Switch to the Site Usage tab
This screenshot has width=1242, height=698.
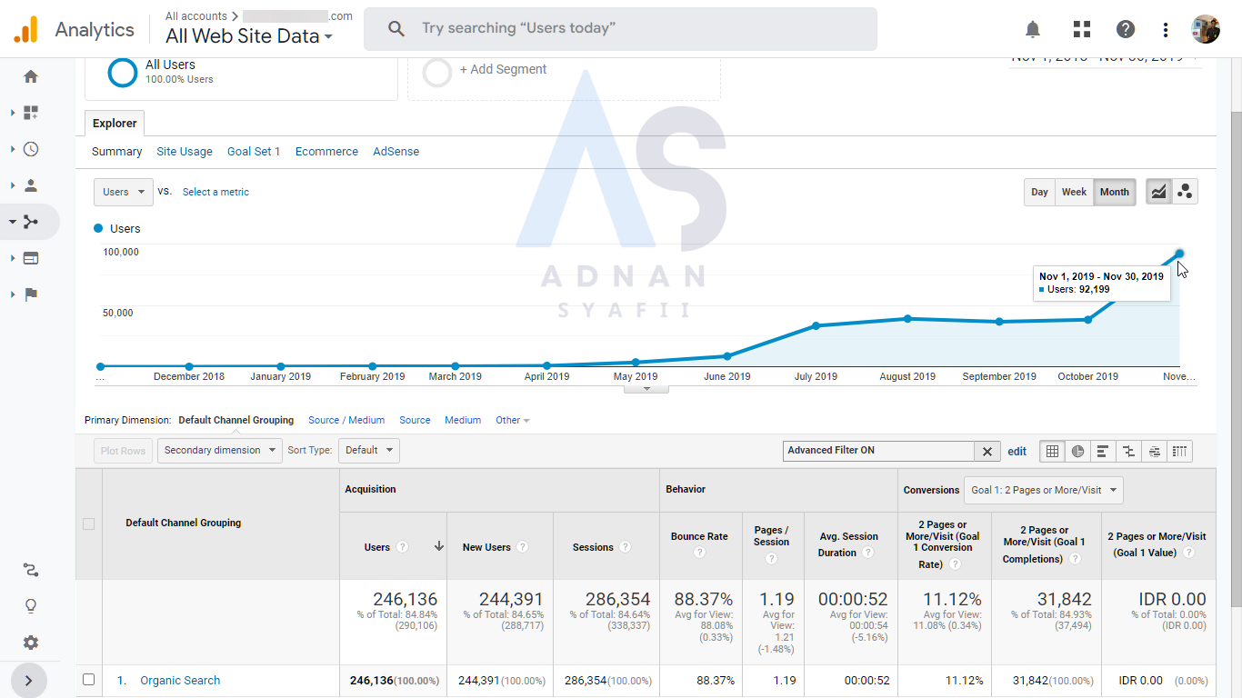point(185,152)
